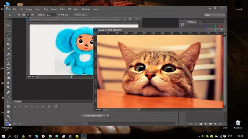Play the timeline
The width and height of the screenshot is (248, 139).
tap(26, 107)
